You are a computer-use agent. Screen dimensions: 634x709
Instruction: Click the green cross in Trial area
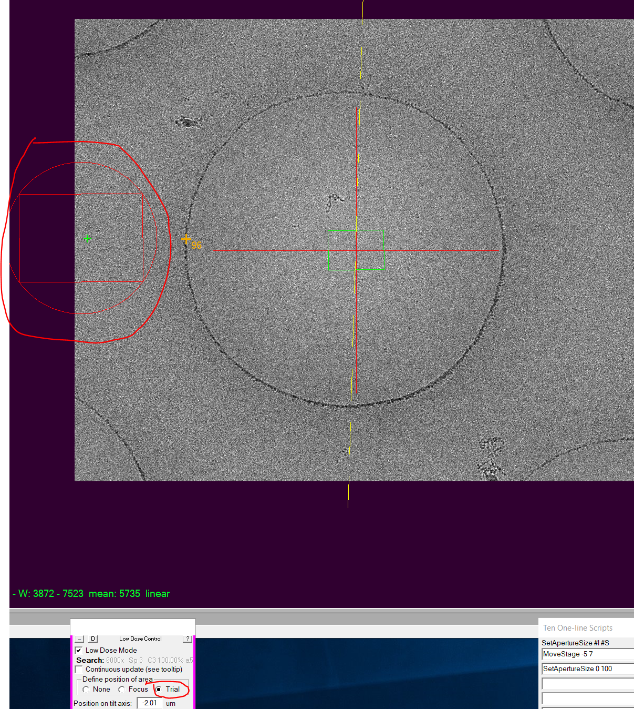click(88, 238)
